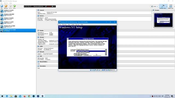175x98 pixels.
Task: Open Devices menu in the VM window
Action: tap(77, 24)
